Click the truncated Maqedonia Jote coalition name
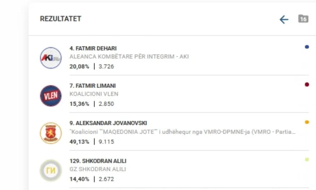 coord(182,132)
